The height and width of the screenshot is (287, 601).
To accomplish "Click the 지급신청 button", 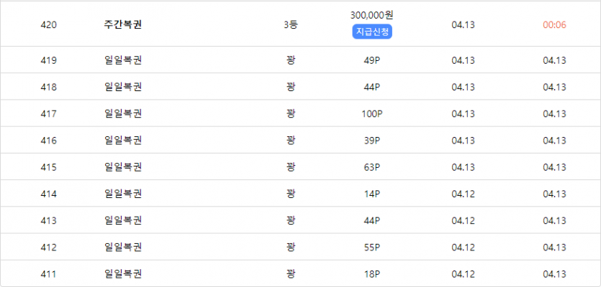I will coord(372,32).
